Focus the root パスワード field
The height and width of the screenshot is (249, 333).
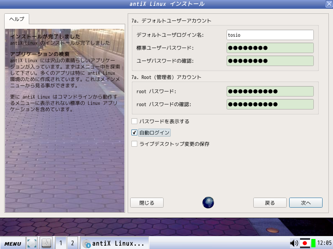270,91
